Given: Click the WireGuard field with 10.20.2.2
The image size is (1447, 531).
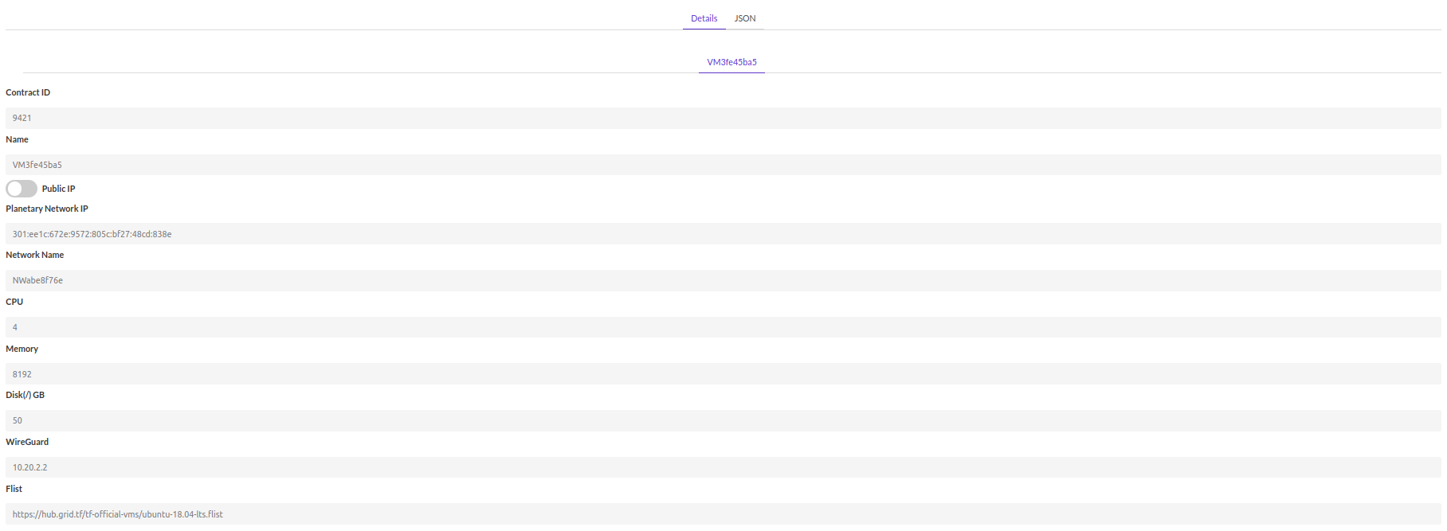Looking at the screenshot, I should click(x=723, y=467).
